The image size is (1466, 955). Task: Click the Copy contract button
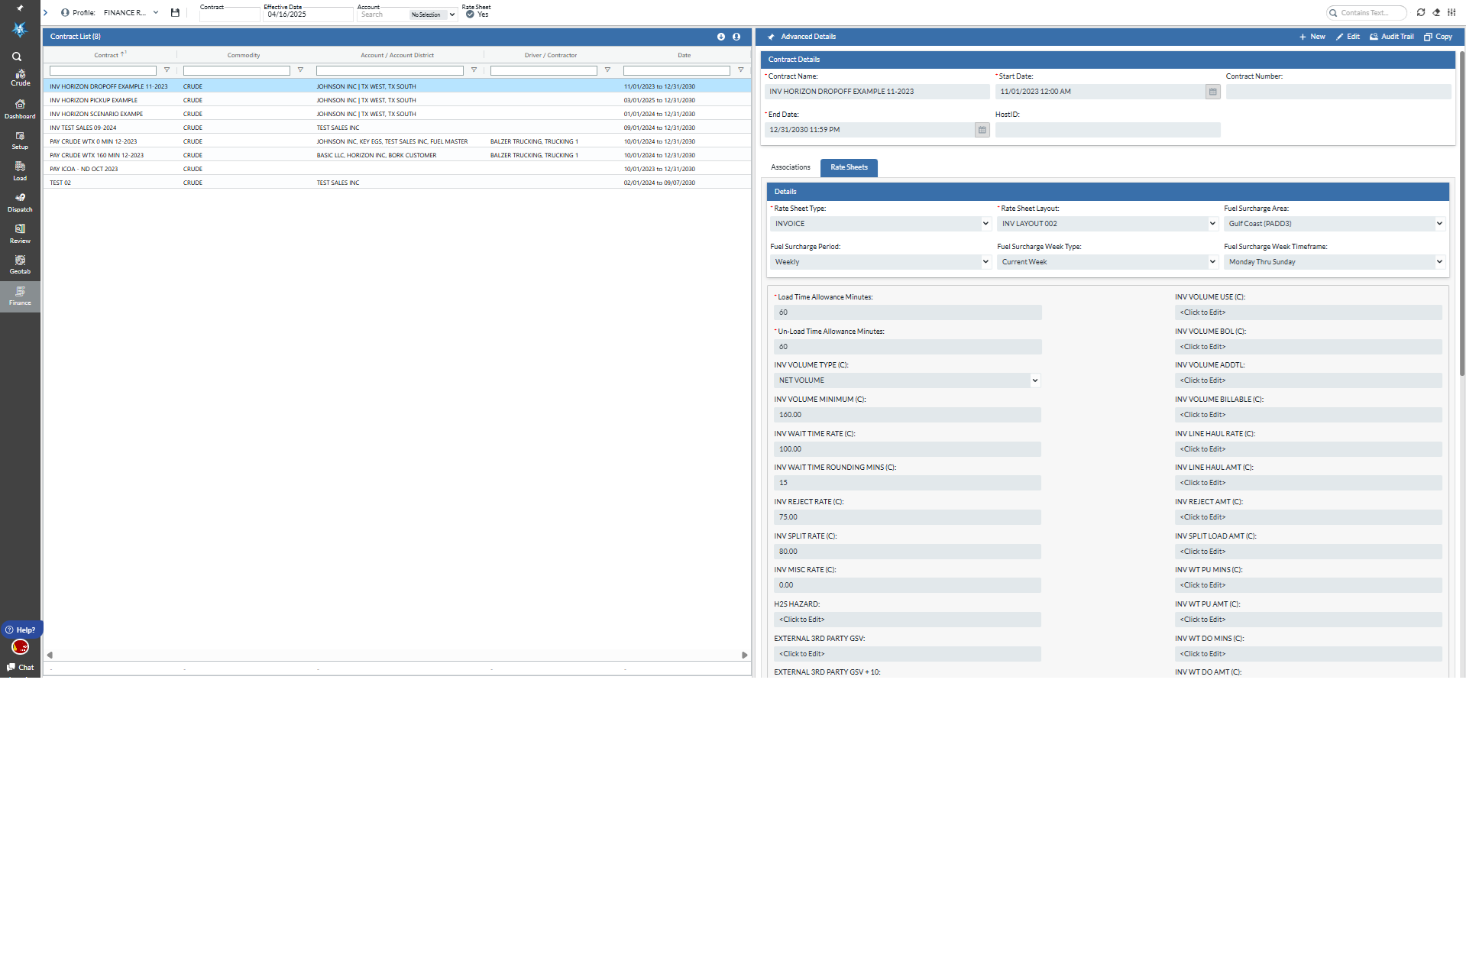pos(1438,37)
